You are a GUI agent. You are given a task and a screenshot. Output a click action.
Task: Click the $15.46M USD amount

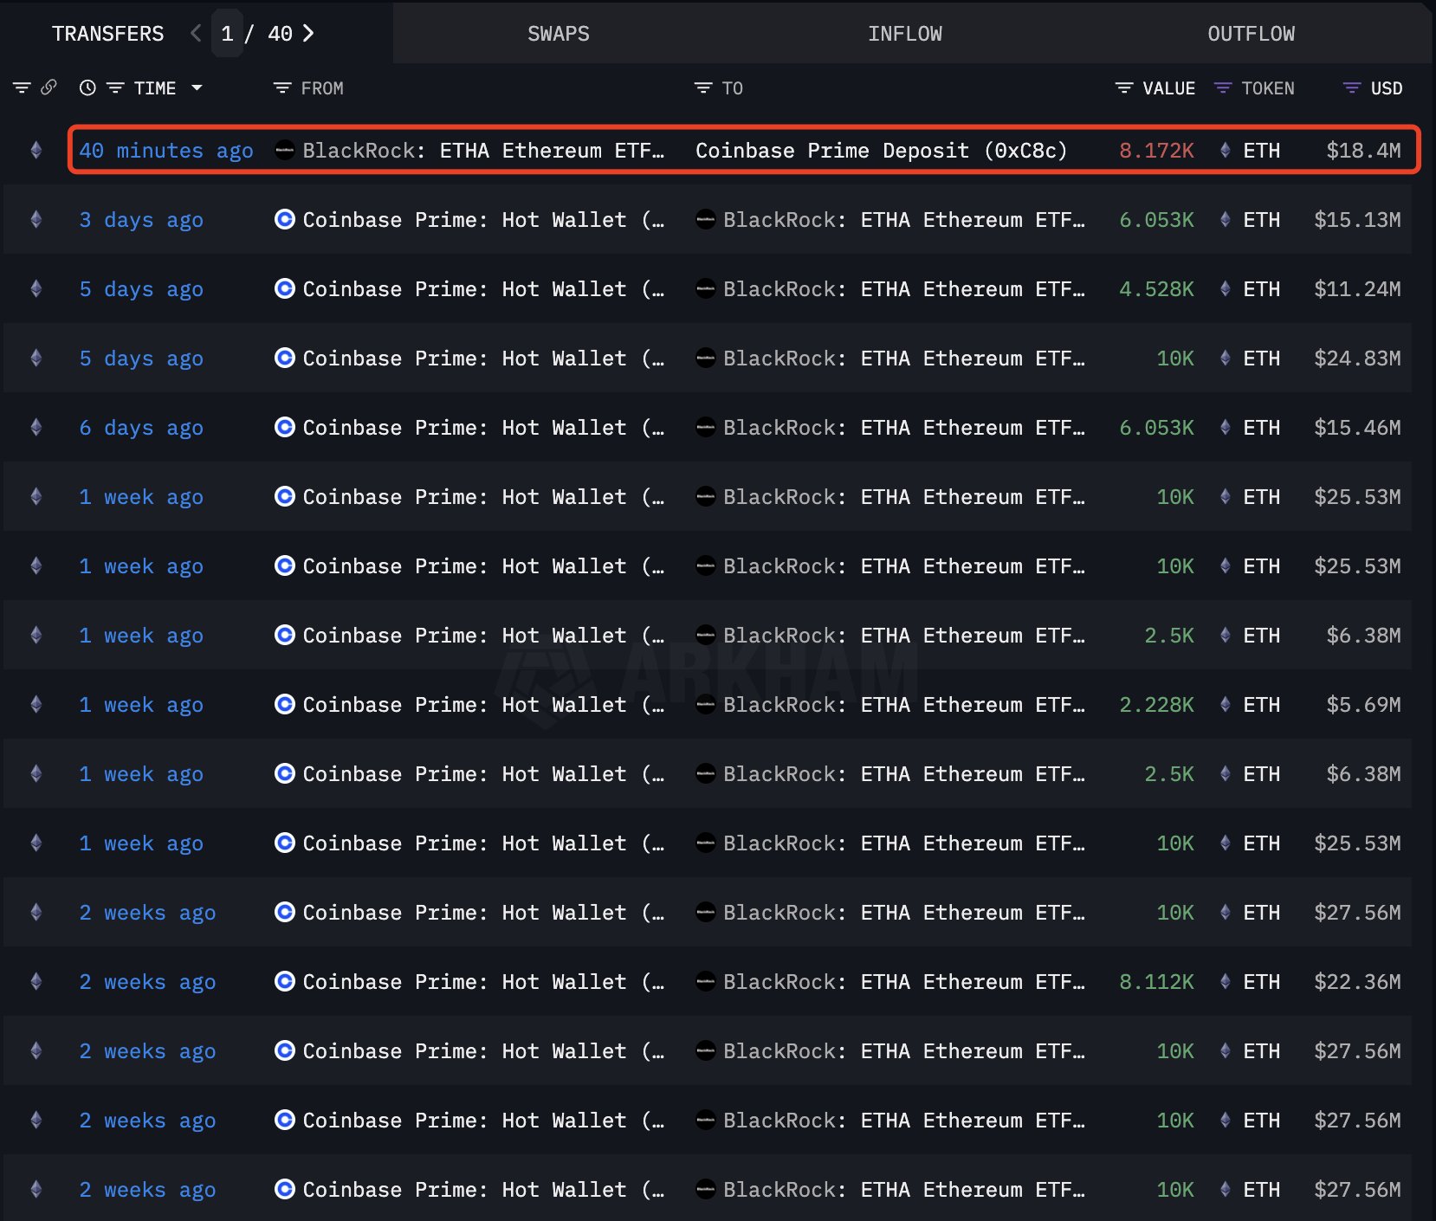[1357, 428]
